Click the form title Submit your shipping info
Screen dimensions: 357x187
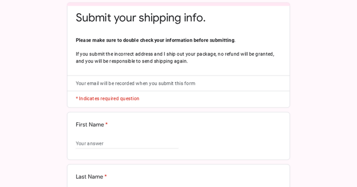pos(140,18)
